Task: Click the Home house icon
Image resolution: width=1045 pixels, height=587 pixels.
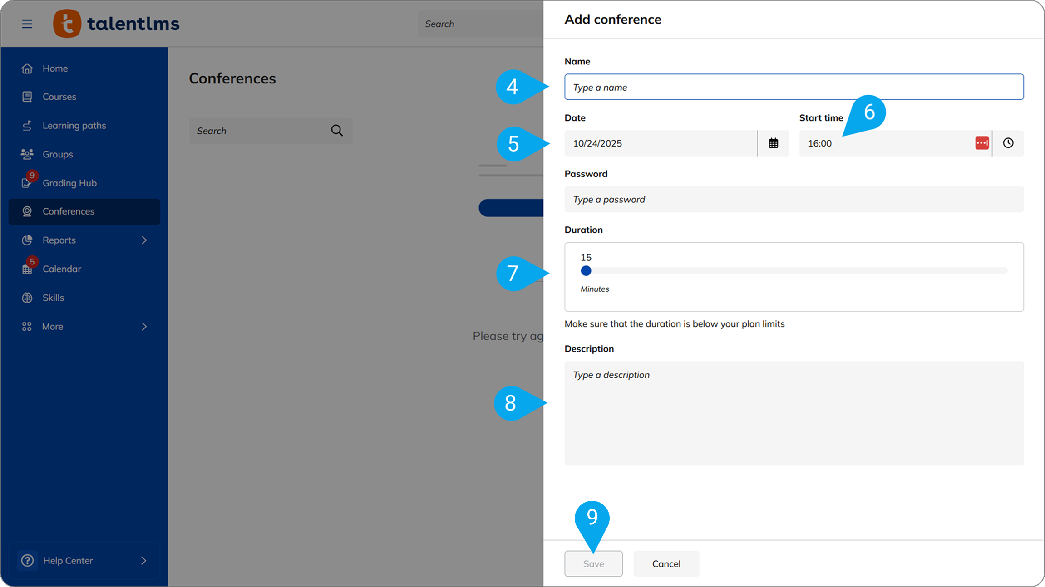Action: [x=27, y=68]
